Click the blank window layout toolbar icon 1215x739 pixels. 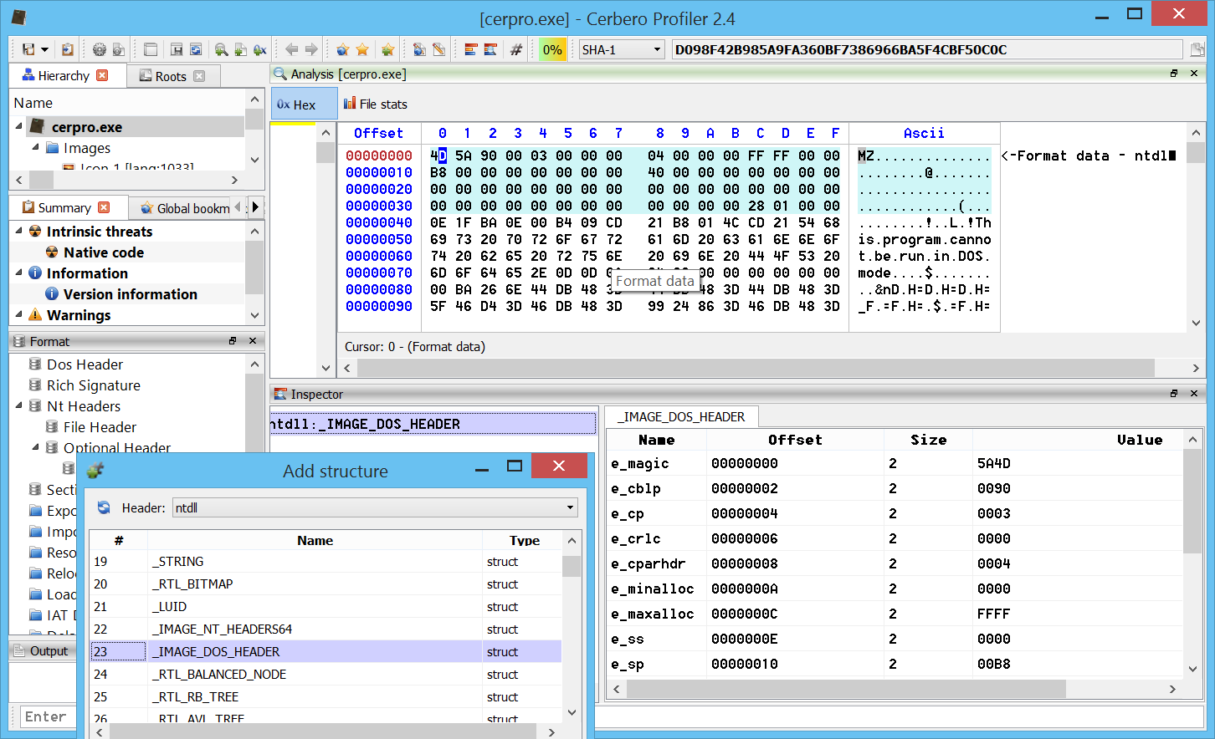click(151, 49)
